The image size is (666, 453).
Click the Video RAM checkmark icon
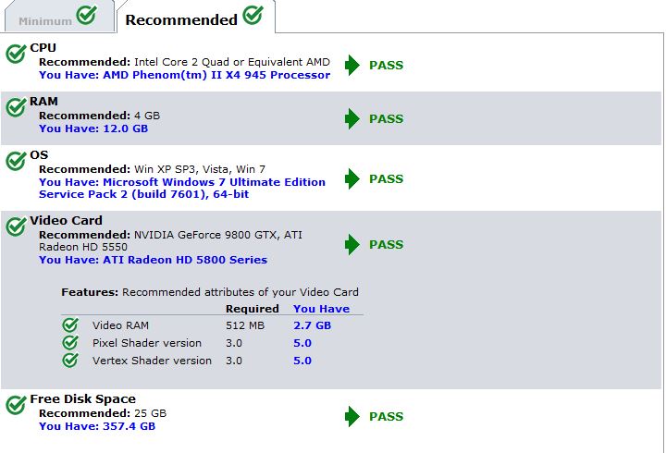pos(70,325)
